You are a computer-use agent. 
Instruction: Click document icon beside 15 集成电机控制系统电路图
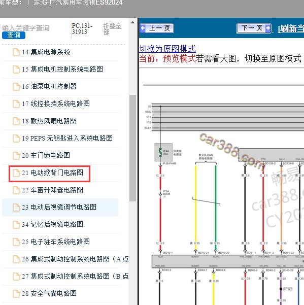(x=16, y=70)
